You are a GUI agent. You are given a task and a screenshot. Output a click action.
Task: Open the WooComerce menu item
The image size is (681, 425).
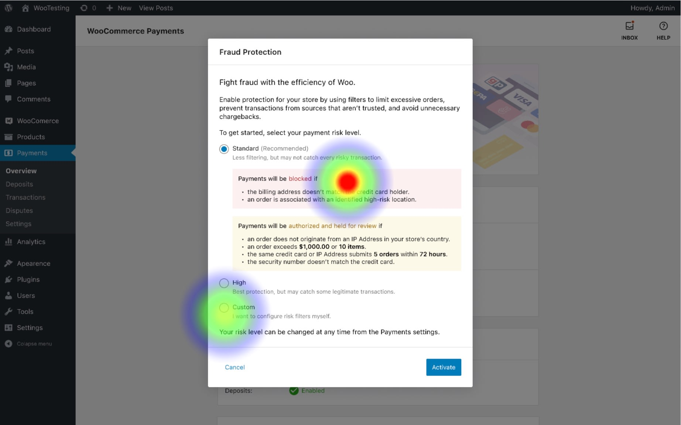click(38, 121)
